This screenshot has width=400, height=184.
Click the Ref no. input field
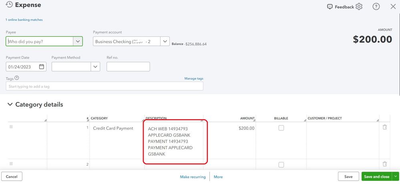point(128,66)
